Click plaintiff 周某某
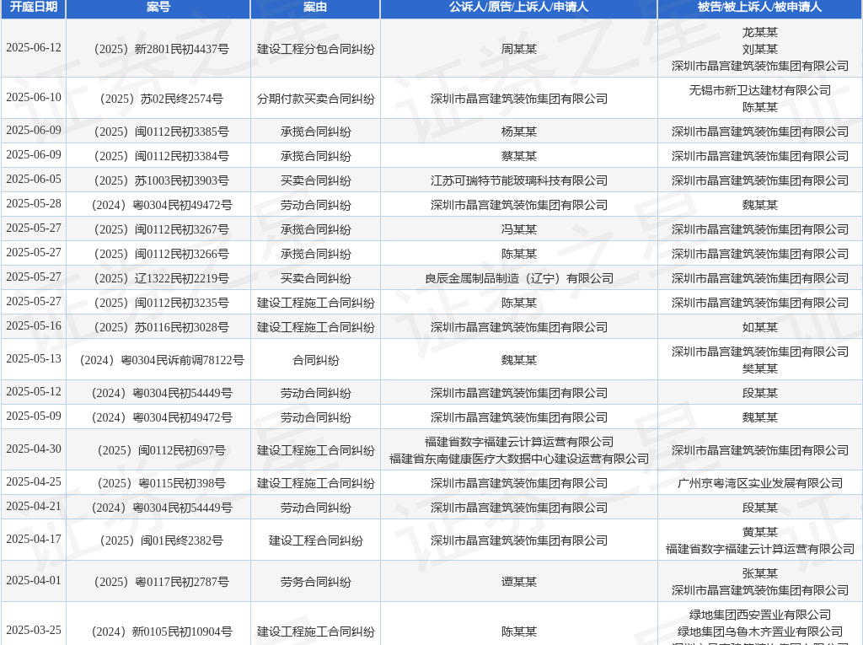 [518, 49]
